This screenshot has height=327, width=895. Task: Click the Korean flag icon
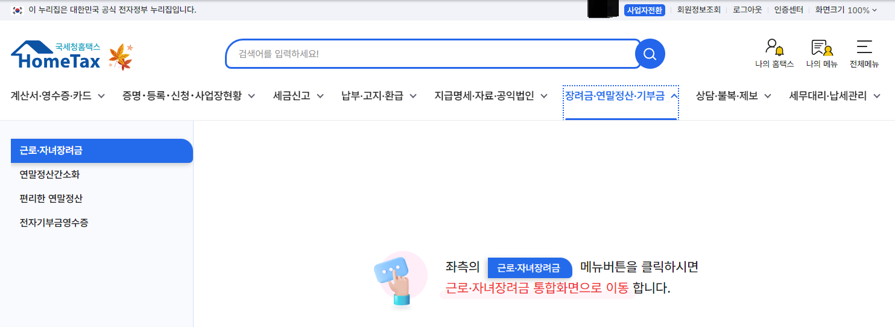[17, 10]
